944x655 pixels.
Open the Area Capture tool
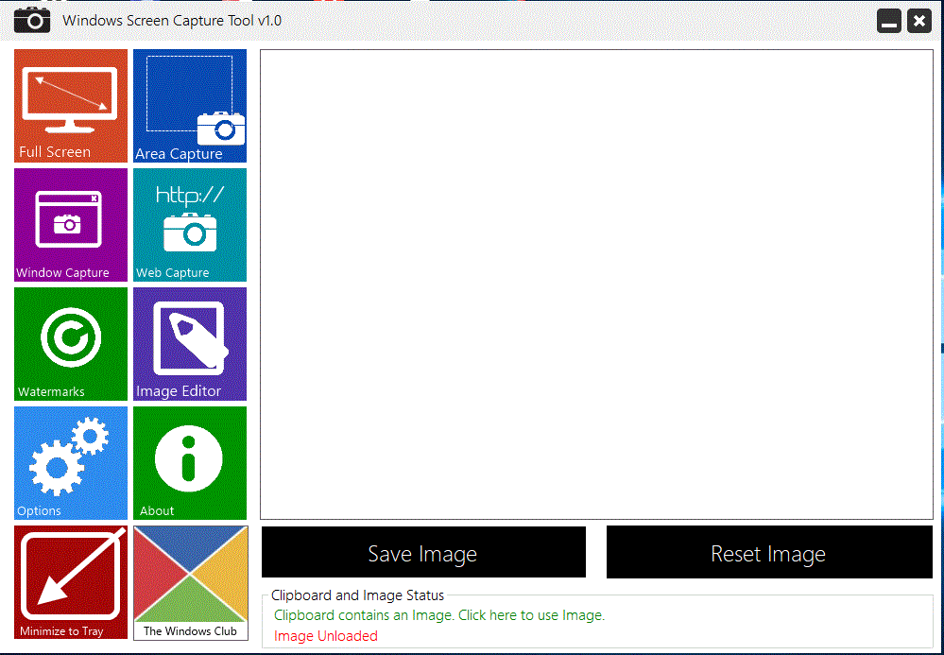point(189,105)
